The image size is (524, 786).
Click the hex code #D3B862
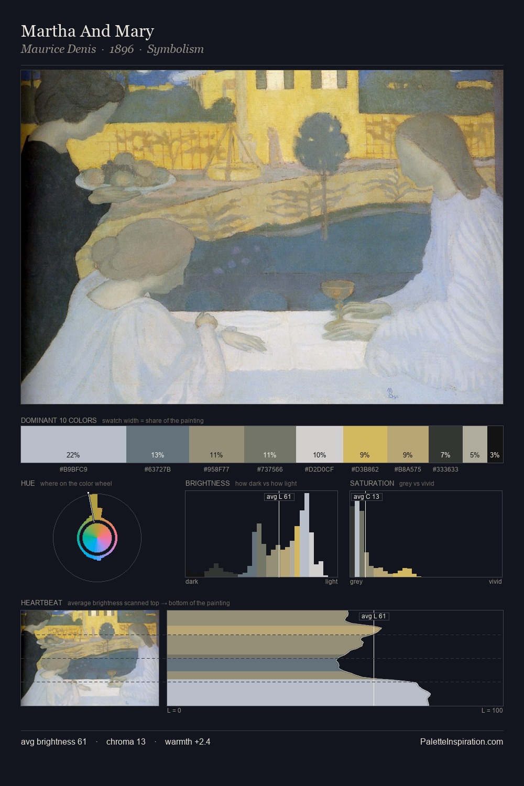click(365, 470)
